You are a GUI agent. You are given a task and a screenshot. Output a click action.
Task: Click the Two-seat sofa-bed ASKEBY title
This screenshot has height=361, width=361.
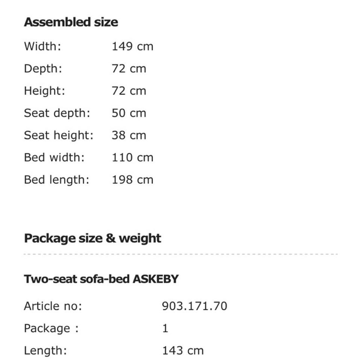tap(101, 279)
